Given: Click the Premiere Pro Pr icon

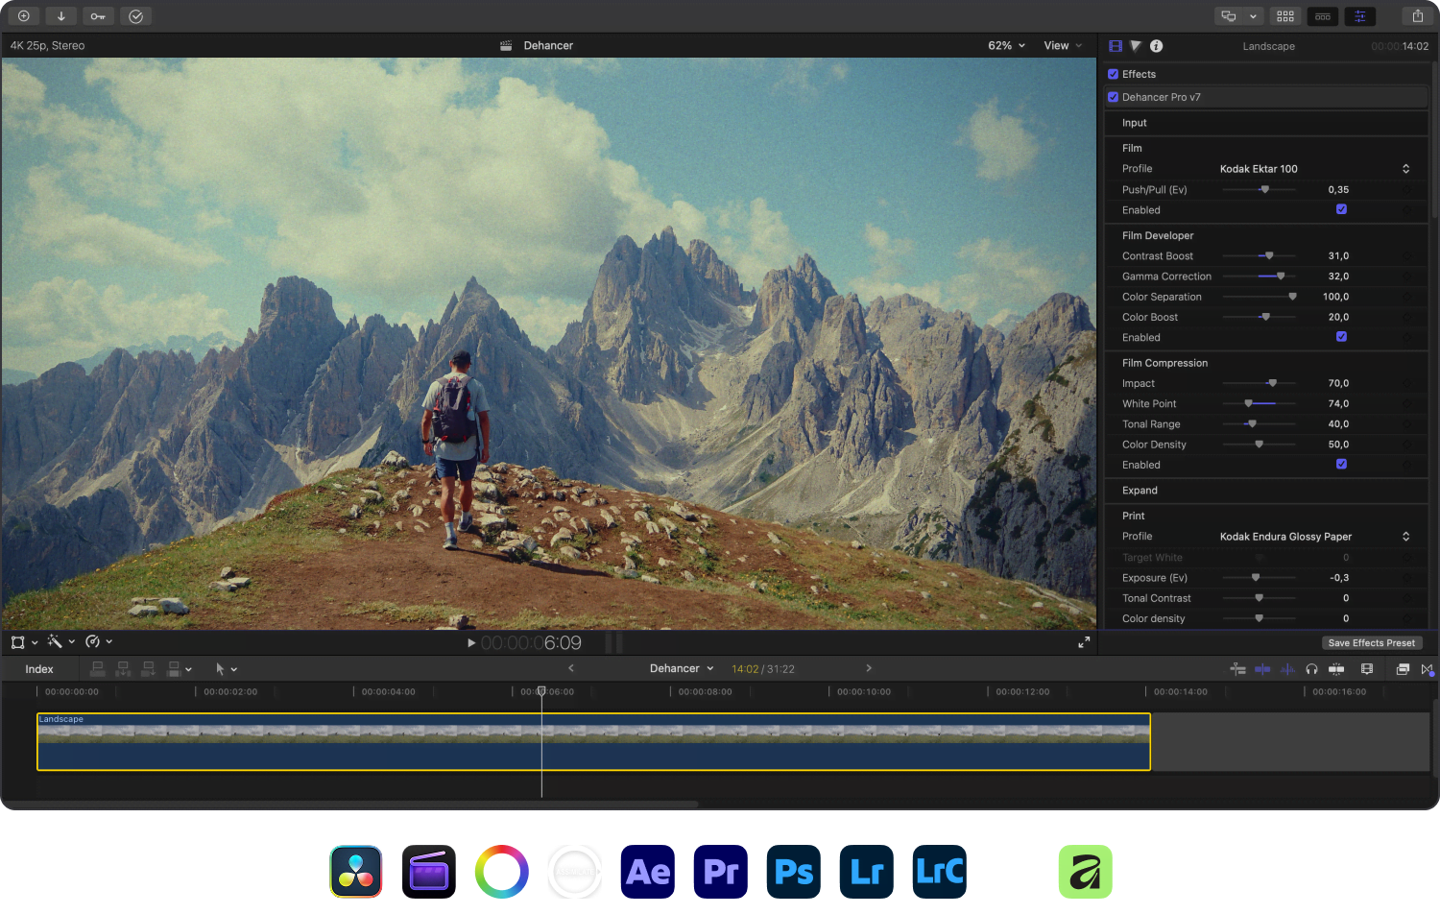Looking at the screenshot, I should pyautogui.click(x=721, y=872).
